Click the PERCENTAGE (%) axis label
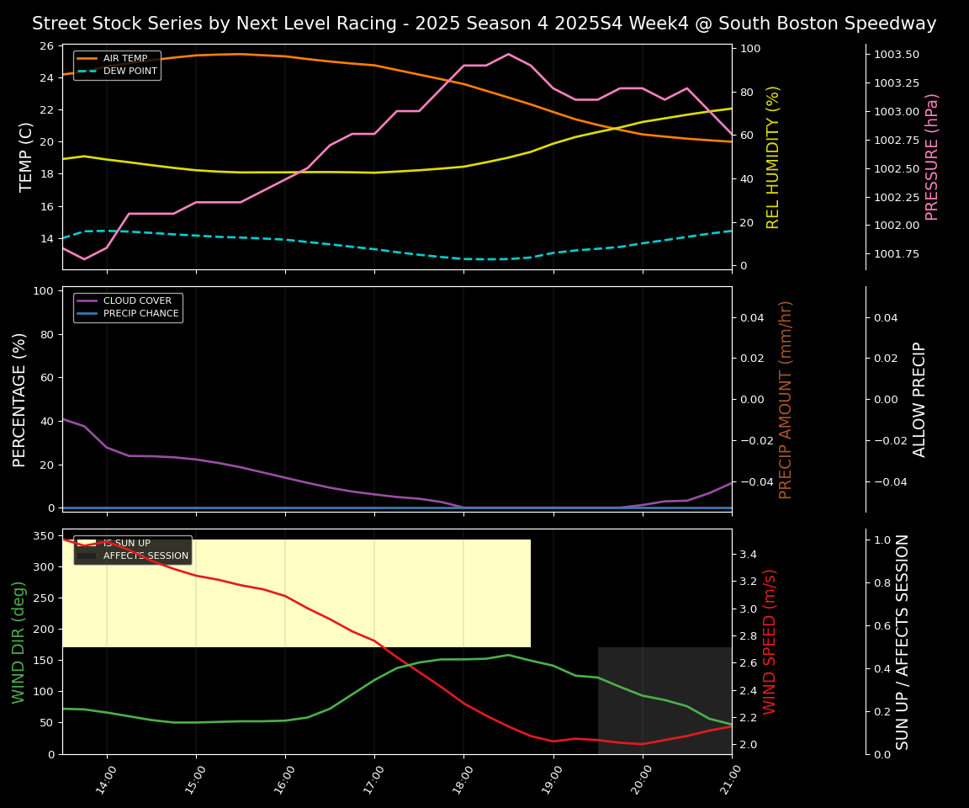Viewport: 969px width, 808px height. click(20, 399)
